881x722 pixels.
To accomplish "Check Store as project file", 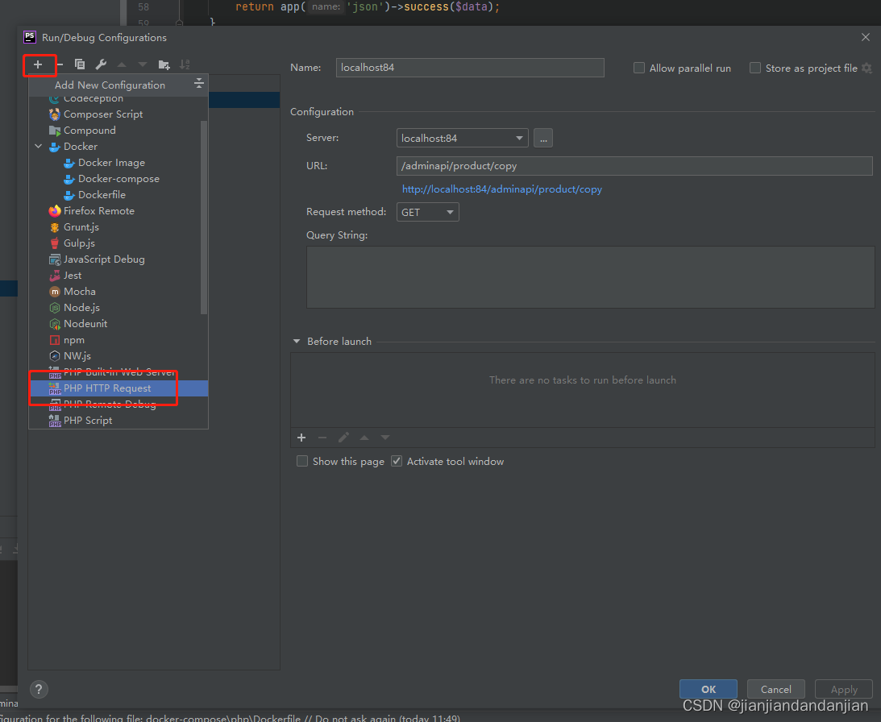I will point(754,68).
